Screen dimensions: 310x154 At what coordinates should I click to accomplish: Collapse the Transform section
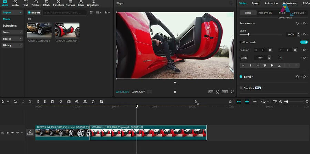(254, 23)
